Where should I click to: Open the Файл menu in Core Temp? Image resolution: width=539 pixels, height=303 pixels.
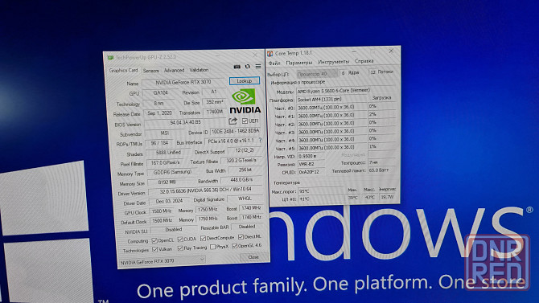274,63
